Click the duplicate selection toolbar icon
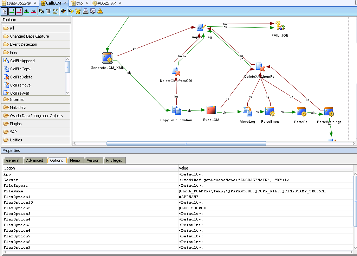357x256 pixels. (41, 11)
